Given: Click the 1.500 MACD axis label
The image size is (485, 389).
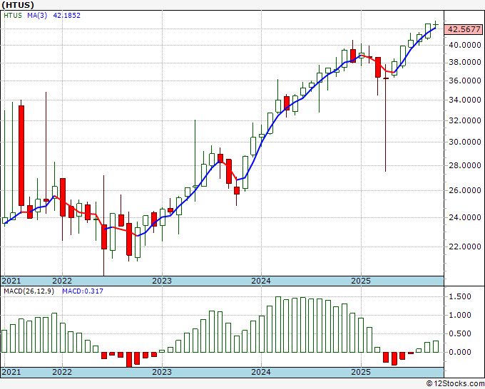Looking at the screenshot, I should coord(459,296).
